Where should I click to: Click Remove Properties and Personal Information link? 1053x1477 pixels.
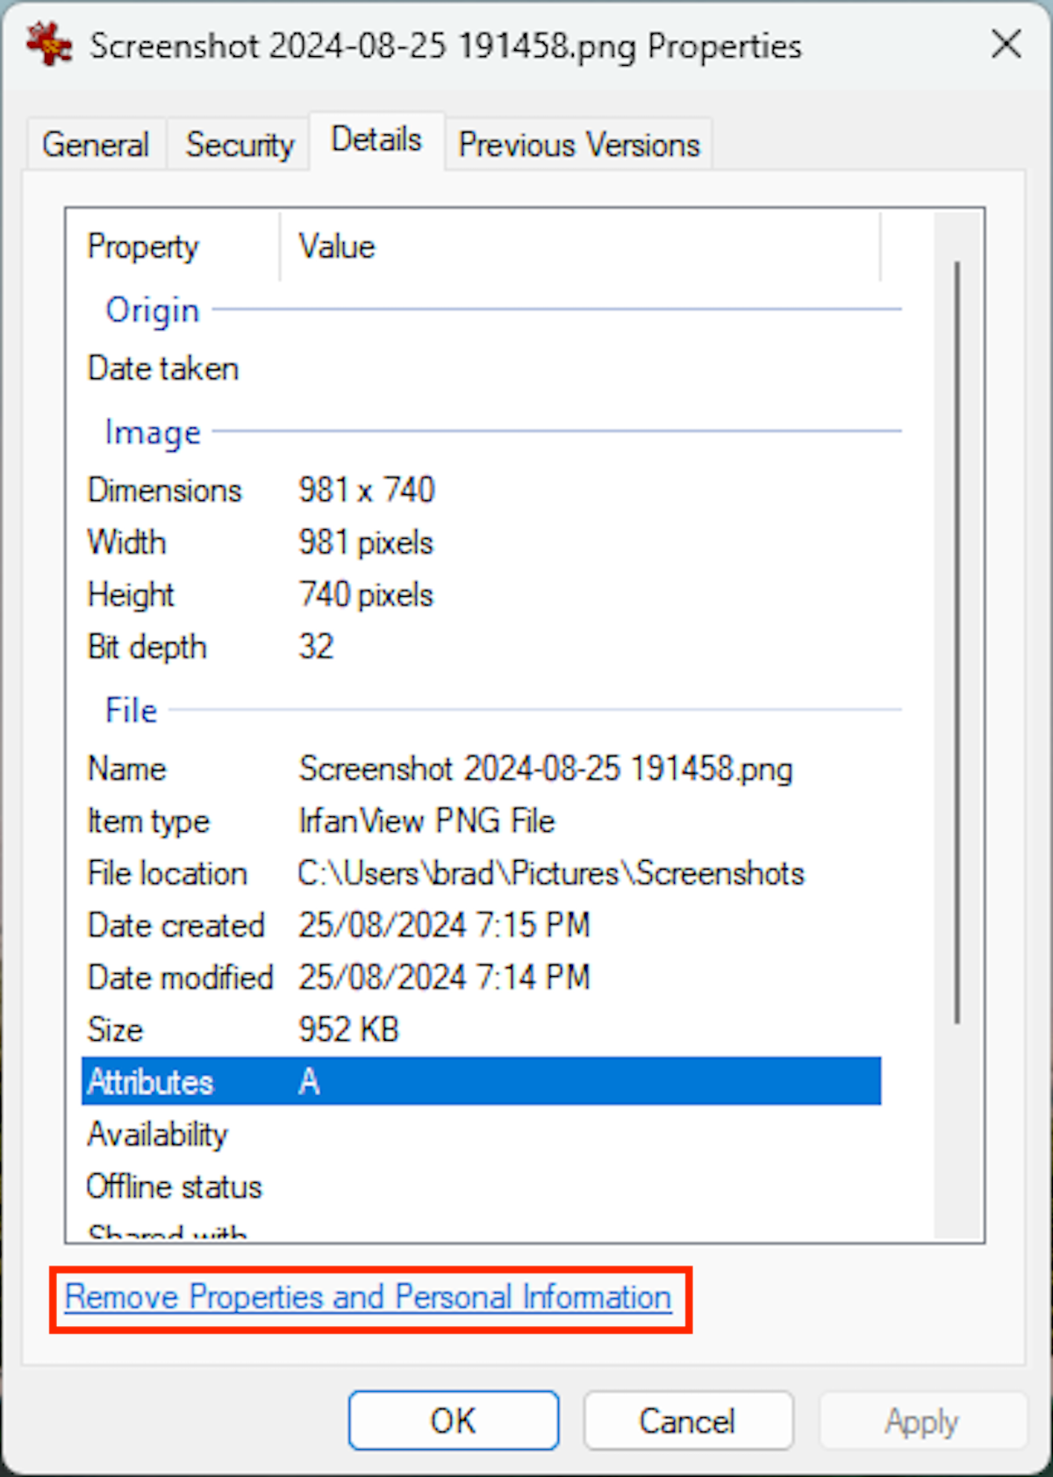pos(369,1297)
